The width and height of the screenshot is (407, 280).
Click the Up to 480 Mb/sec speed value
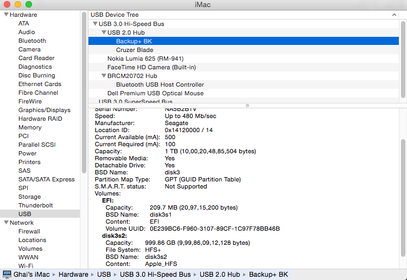pos(190,116)
